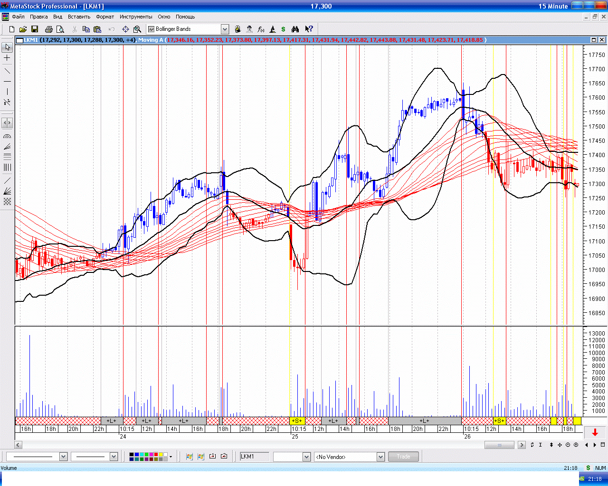Select the Fibonacci arcs drawing tool
The image size is (608, 486).
(7, 136)
